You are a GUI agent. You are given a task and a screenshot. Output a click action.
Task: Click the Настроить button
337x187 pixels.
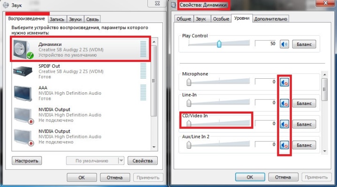(27, 161)
